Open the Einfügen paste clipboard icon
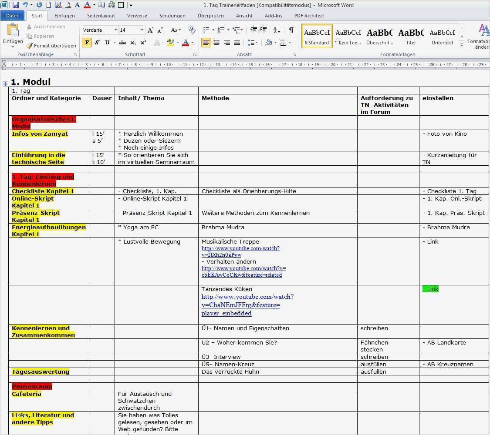This screenshot has height=435, width=490. coord(13,30)
